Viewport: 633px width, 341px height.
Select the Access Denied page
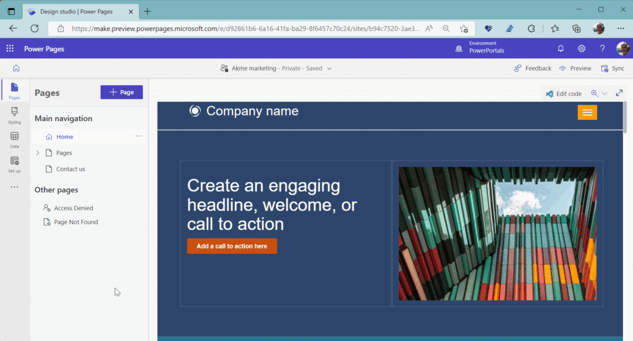point(73,208)
